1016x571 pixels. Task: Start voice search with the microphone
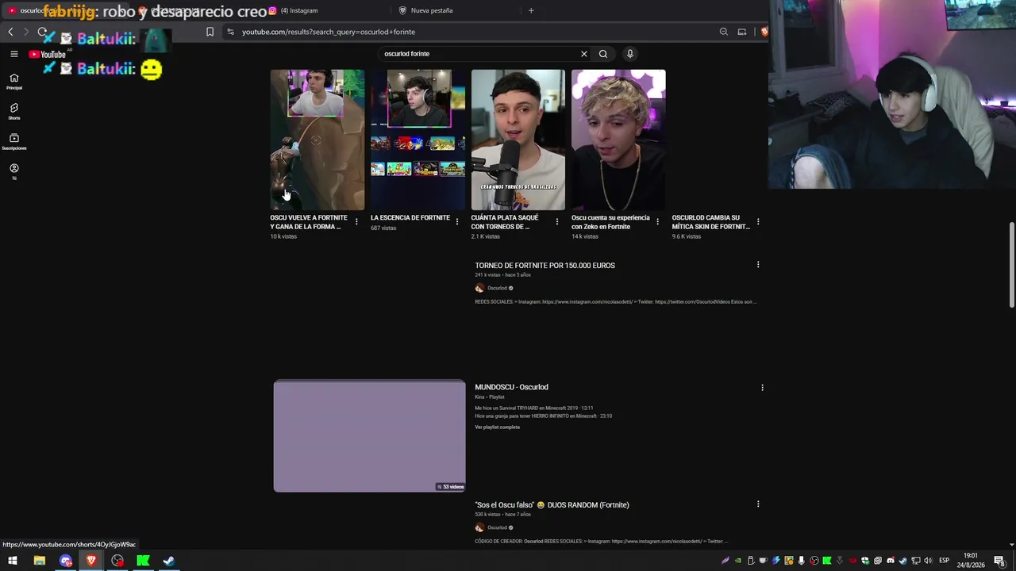[x=630, y=54]
